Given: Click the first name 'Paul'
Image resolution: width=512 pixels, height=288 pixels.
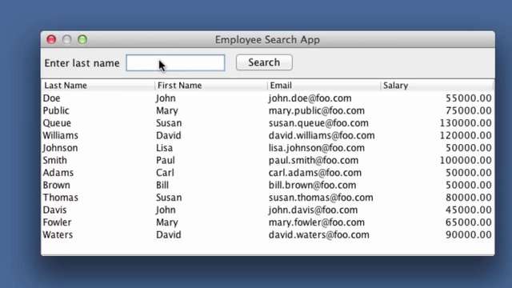Looking at the screenshot, I should point(166,160).
